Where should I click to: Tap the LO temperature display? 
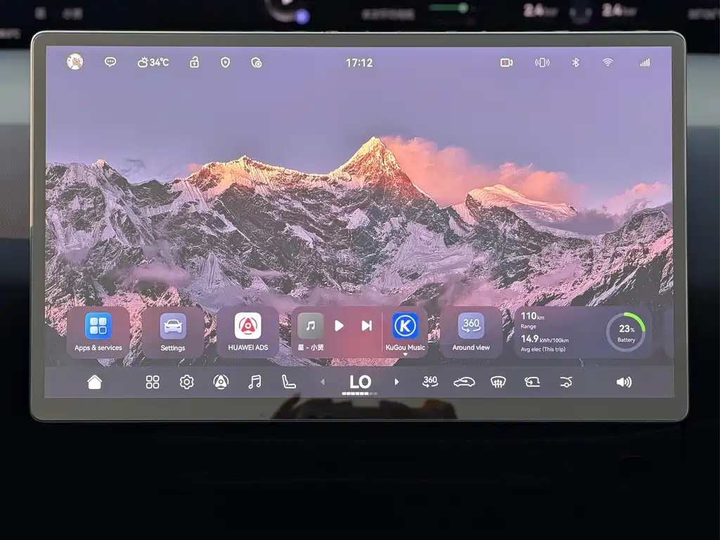pyautogui.click(x=360, y=382)
